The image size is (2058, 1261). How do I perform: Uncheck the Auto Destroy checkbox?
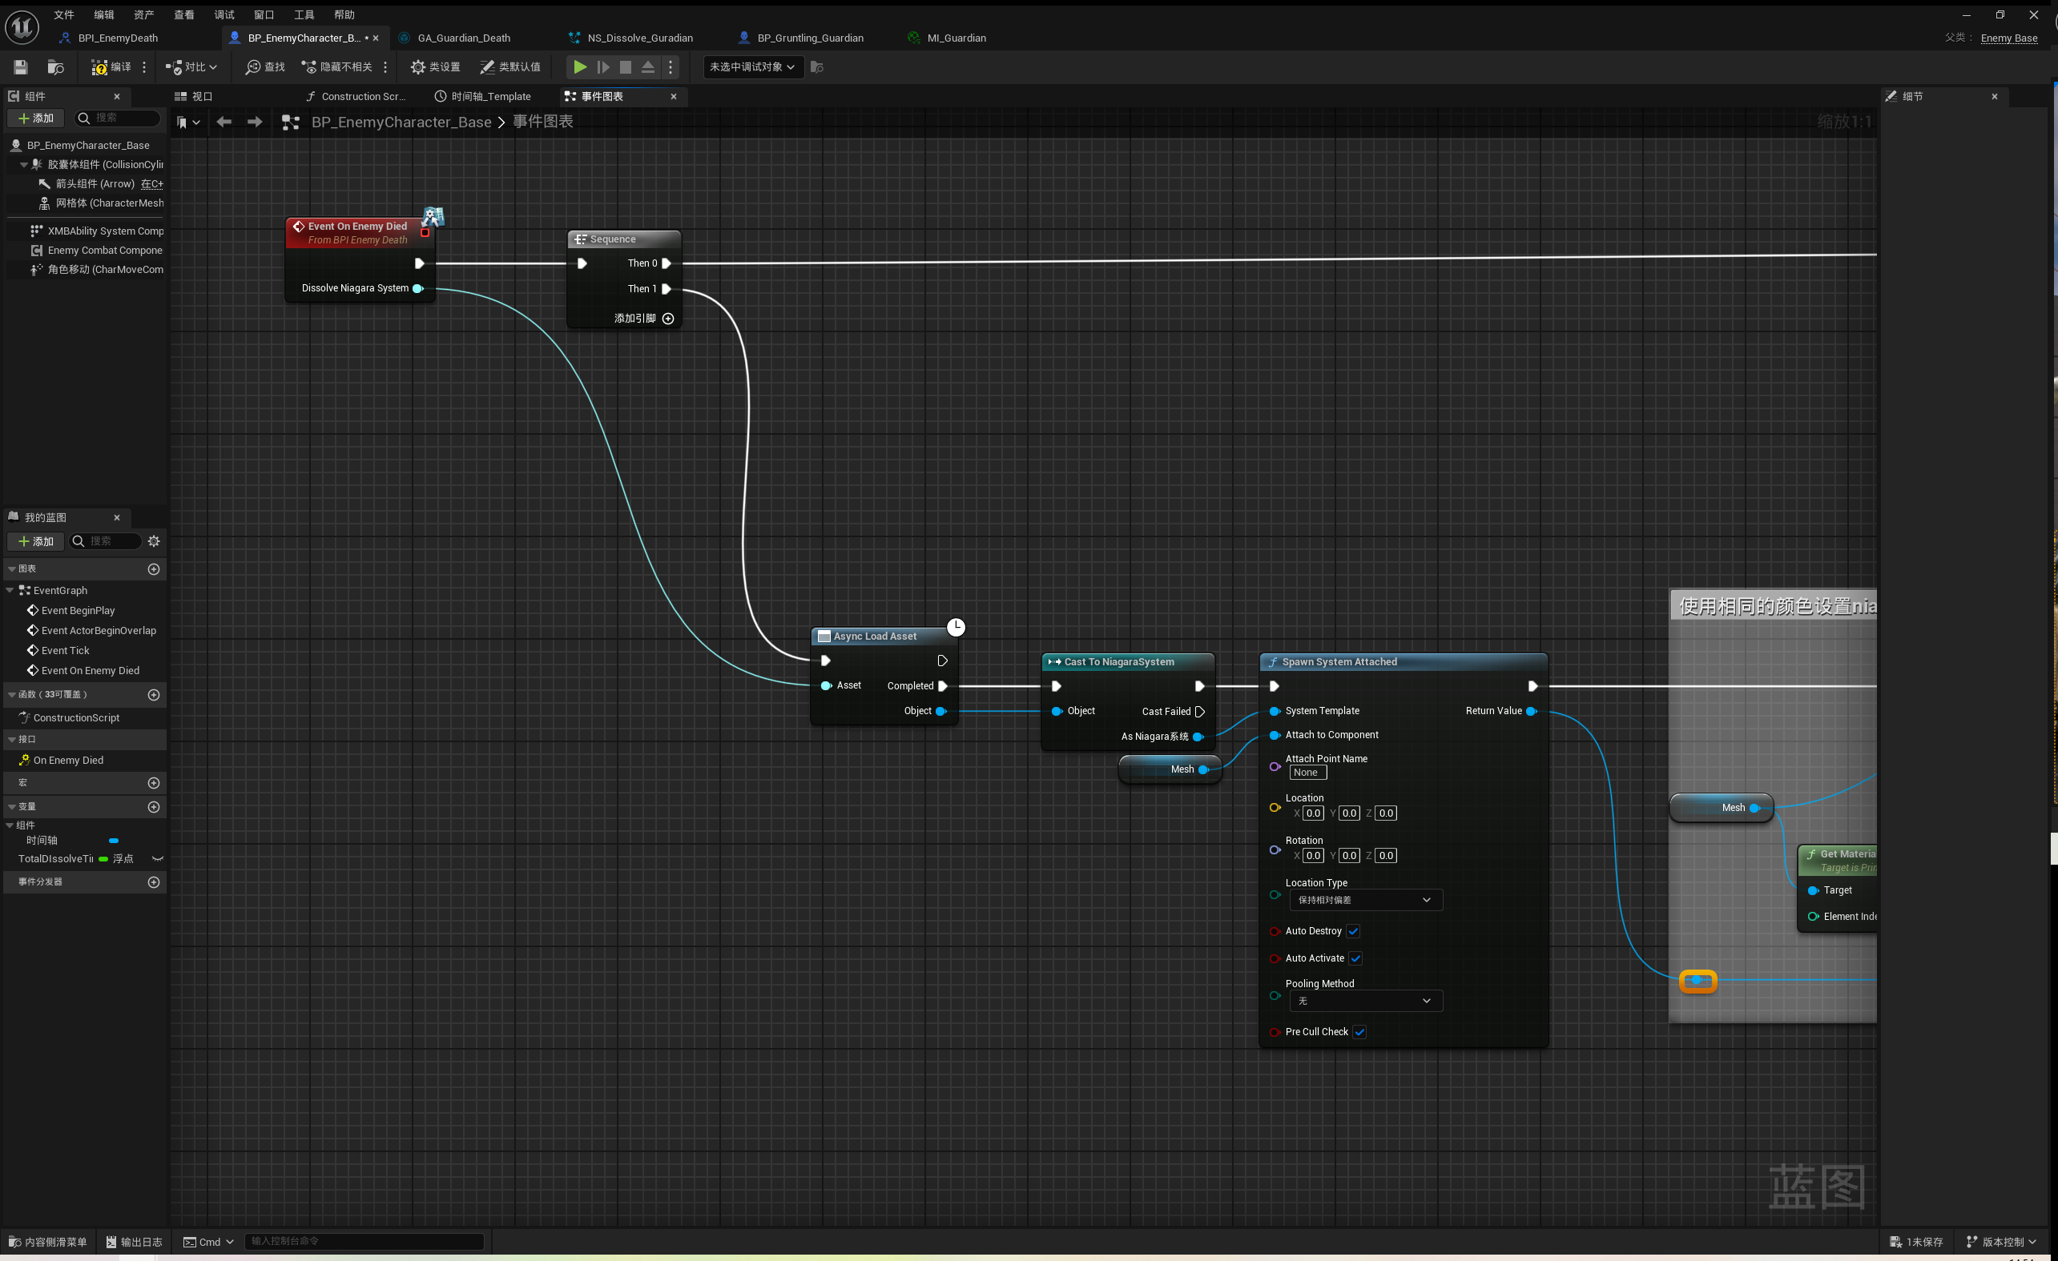coord(1353,930)
